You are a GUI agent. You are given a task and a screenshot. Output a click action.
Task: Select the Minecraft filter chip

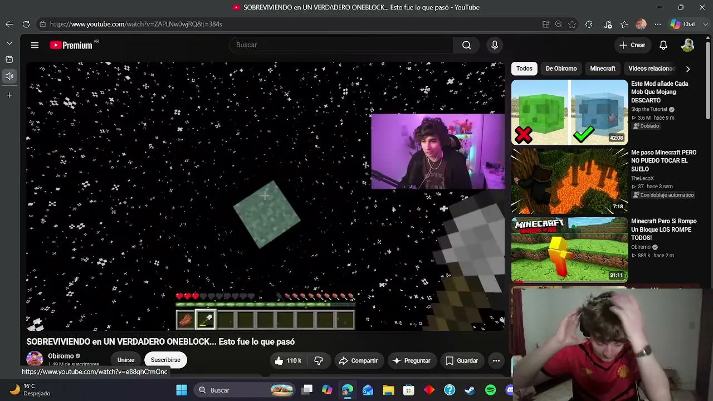[603, 69]
